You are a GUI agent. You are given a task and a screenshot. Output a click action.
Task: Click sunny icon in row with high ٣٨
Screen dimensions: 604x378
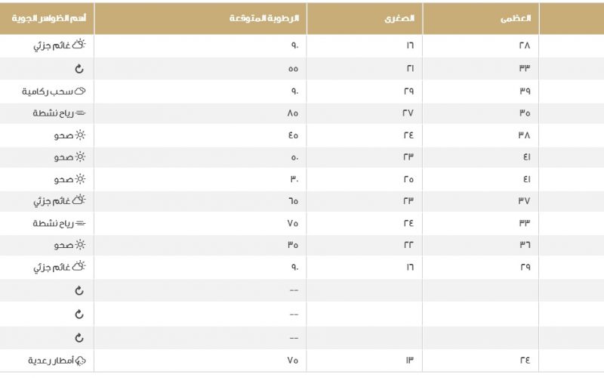[x=80, y=135]
